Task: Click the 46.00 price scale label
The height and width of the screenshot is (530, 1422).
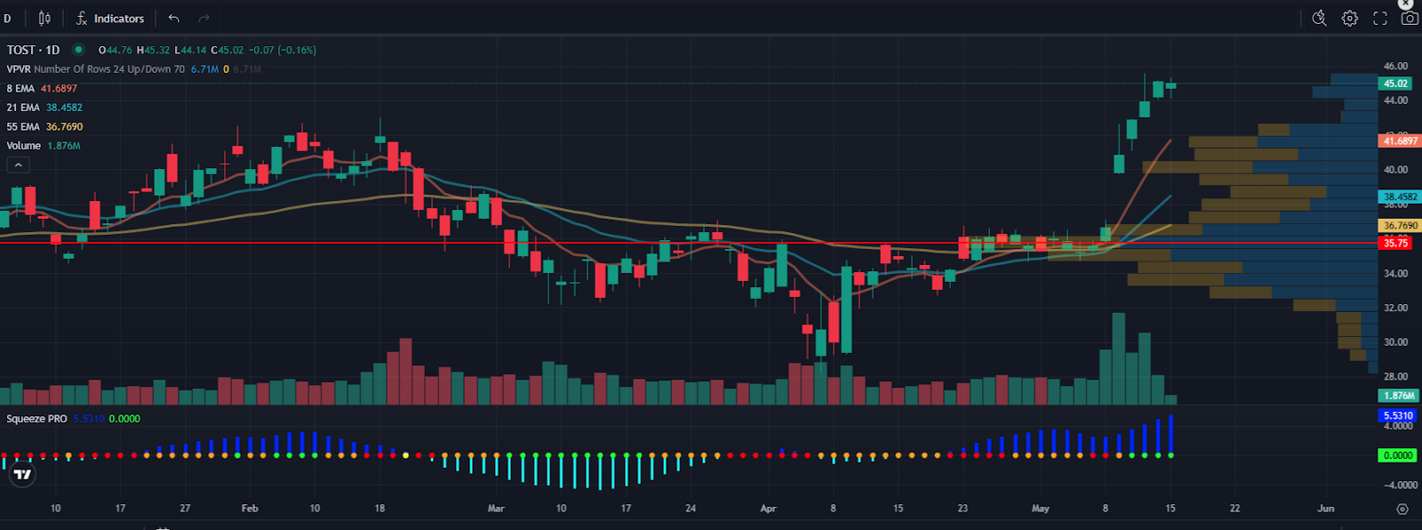Action: pyautogui.click(x=1395, y=66)
